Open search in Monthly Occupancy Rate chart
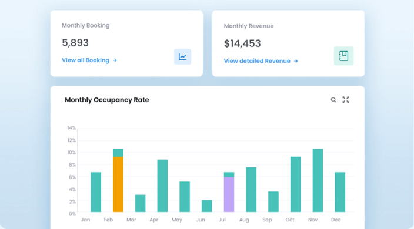The height and width of the screenshot is (229, 414). tap(333, 100)
